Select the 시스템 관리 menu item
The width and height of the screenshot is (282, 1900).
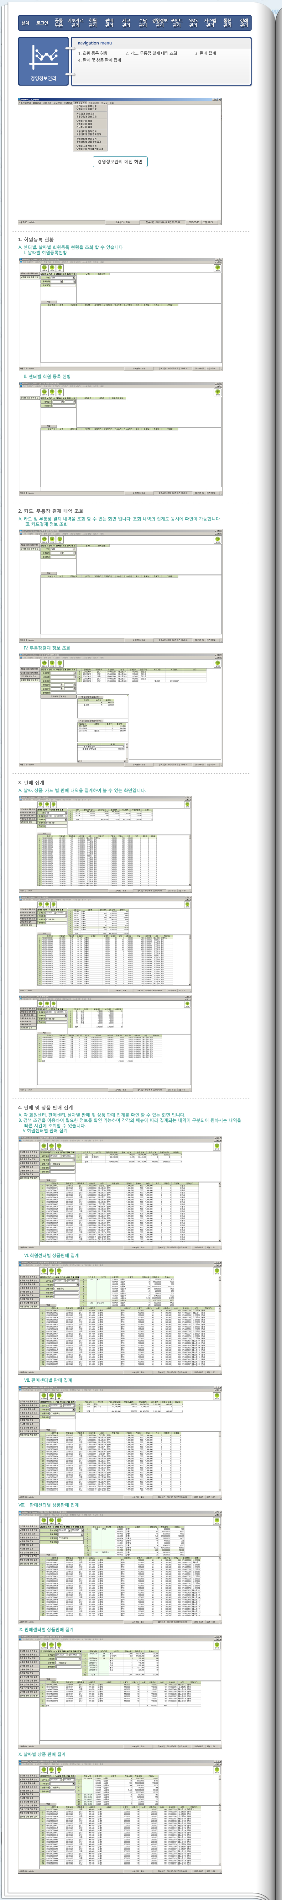[x=211, y=23]
